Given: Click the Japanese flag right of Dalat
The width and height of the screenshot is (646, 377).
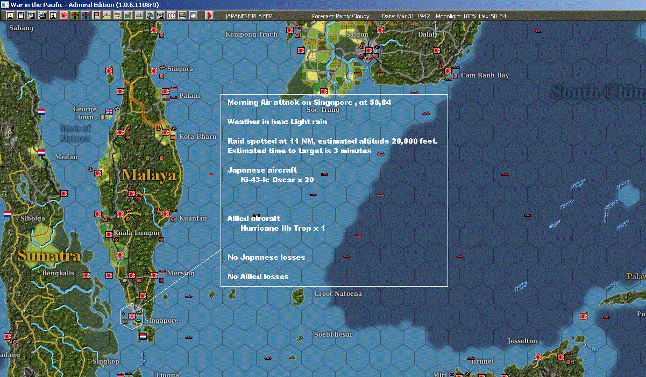Looking at the screenshot, I should [x=437, y=51].
